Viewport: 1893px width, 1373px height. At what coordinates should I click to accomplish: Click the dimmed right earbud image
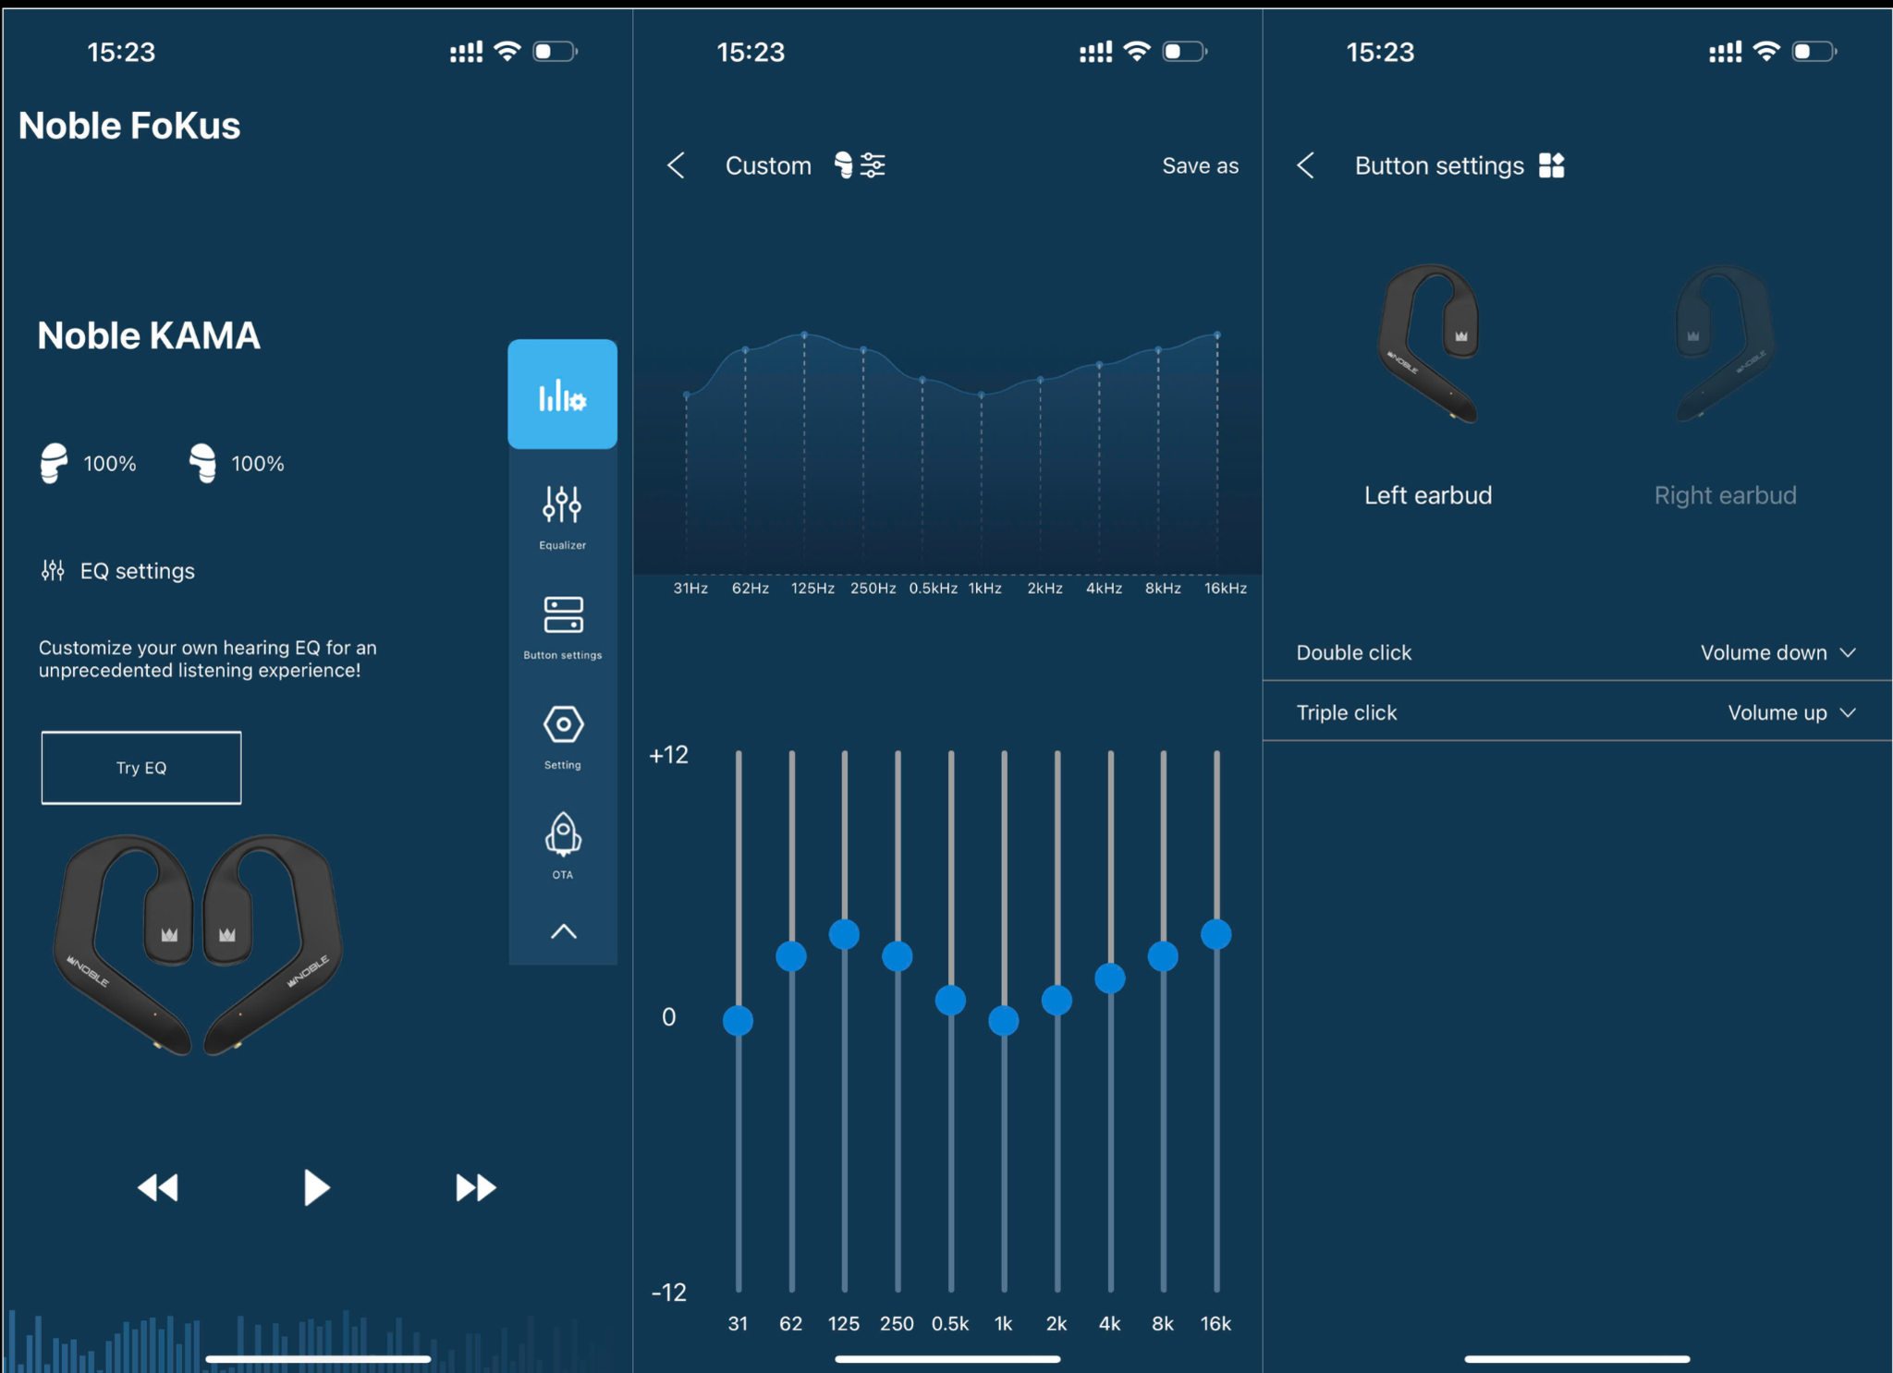(x=1725, y=343)
